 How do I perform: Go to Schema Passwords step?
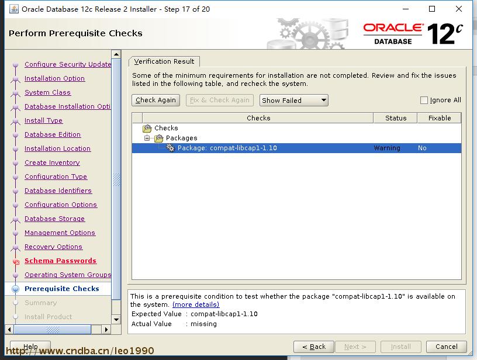point(61,261)
